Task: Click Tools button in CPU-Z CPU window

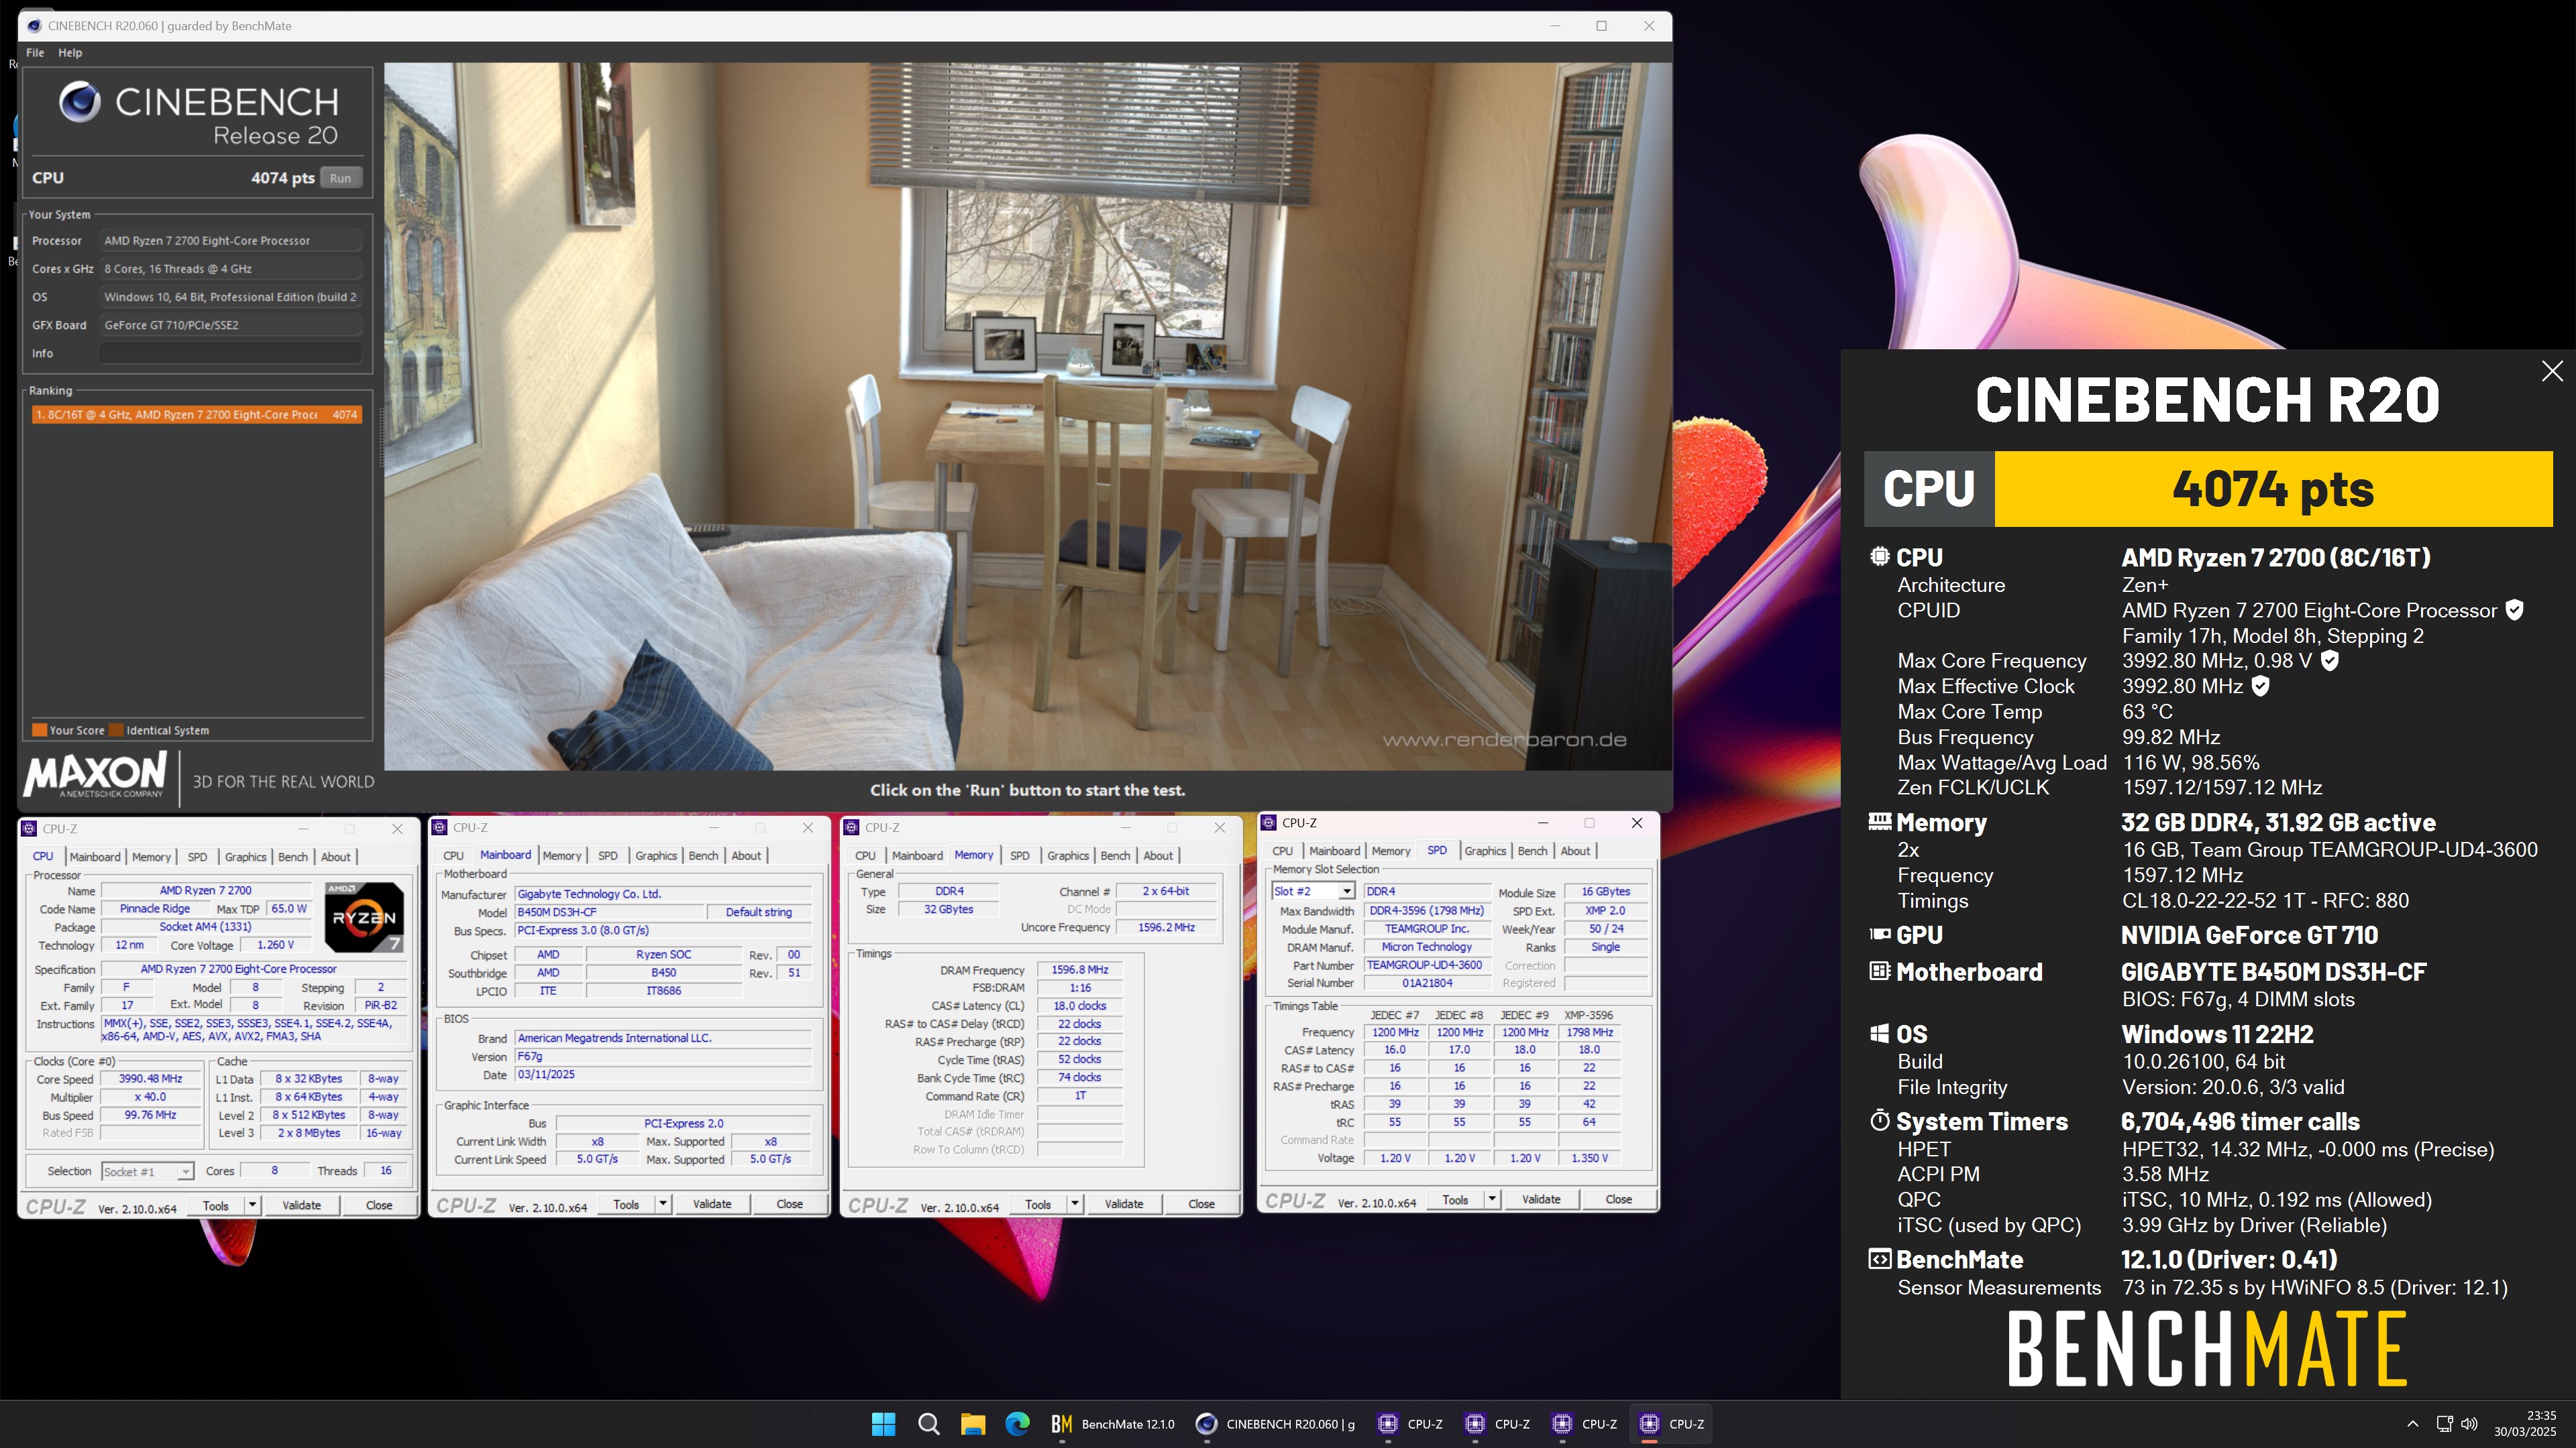Action: (x=216, y=1205)
